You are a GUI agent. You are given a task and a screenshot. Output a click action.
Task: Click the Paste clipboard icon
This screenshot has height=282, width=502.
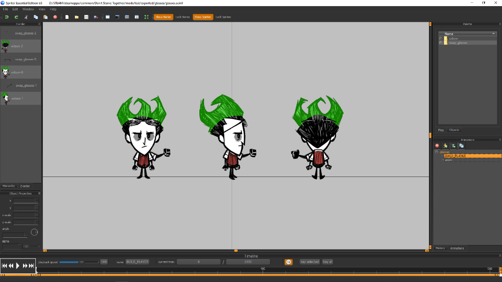(45, 17)
